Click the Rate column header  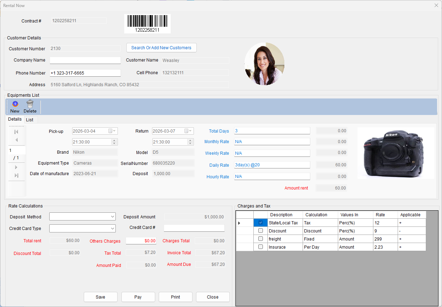point(385,215)
